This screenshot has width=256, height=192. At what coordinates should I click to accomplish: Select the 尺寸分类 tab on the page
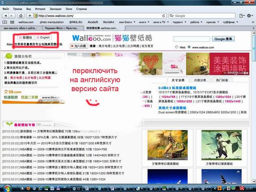[178, 80]
